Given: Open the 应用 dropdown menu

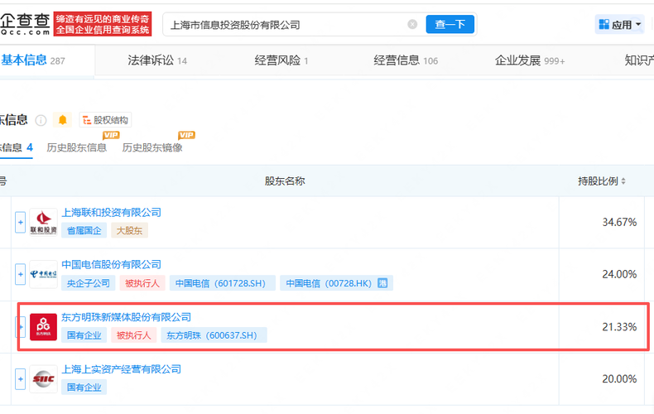Looking at the screenshot, I should [620, 25].
